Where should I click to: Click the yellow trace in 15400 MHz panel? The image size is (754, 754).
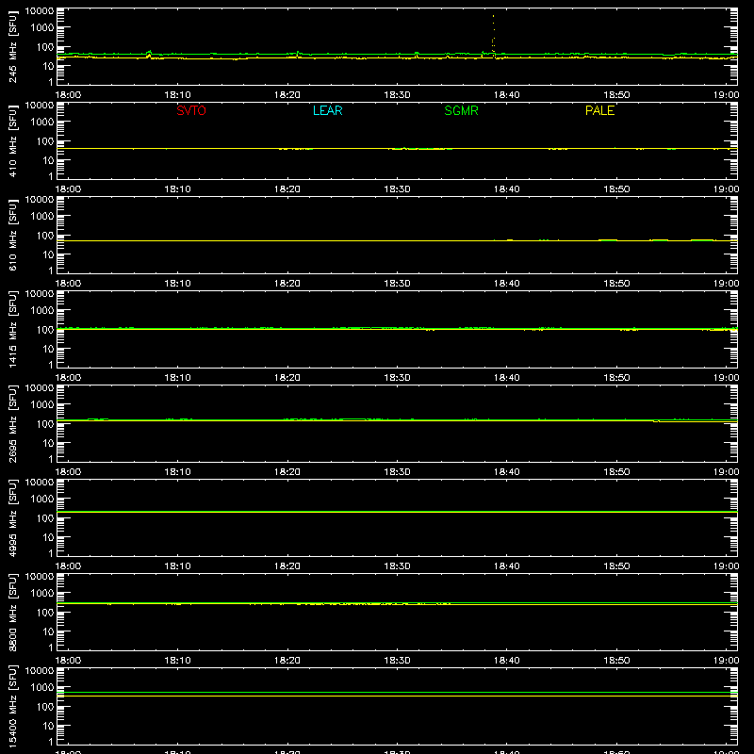pos(397,696)
